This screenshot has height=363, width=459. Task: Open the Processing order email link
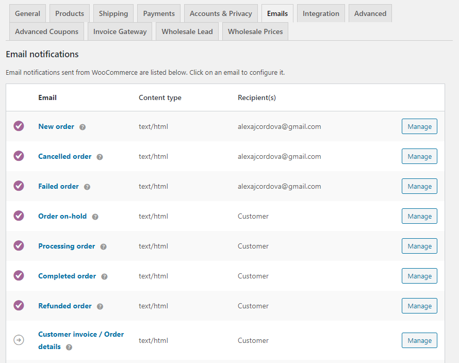coord(67,246)
